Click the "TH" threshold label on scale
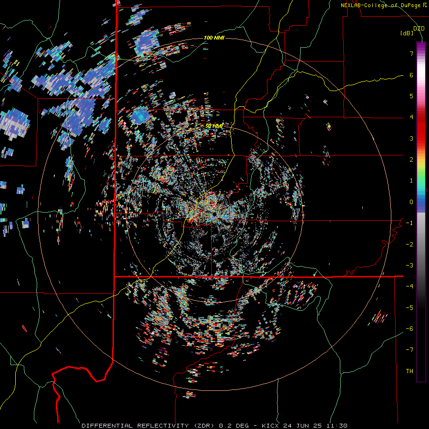This screenshot has height=429, width=429. coord(409,371)
